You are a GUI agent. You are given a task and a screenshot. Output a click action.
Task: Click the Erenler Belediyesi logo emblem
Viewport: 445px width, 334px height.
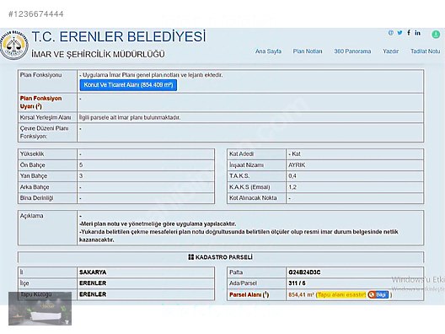pyautogui.click(x=14, y=46)
